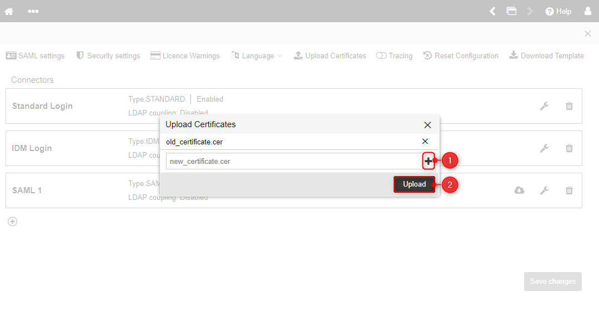Expand the Language dropdown
Viewport: 599px width, 311px height.
[x=256, y=56]
